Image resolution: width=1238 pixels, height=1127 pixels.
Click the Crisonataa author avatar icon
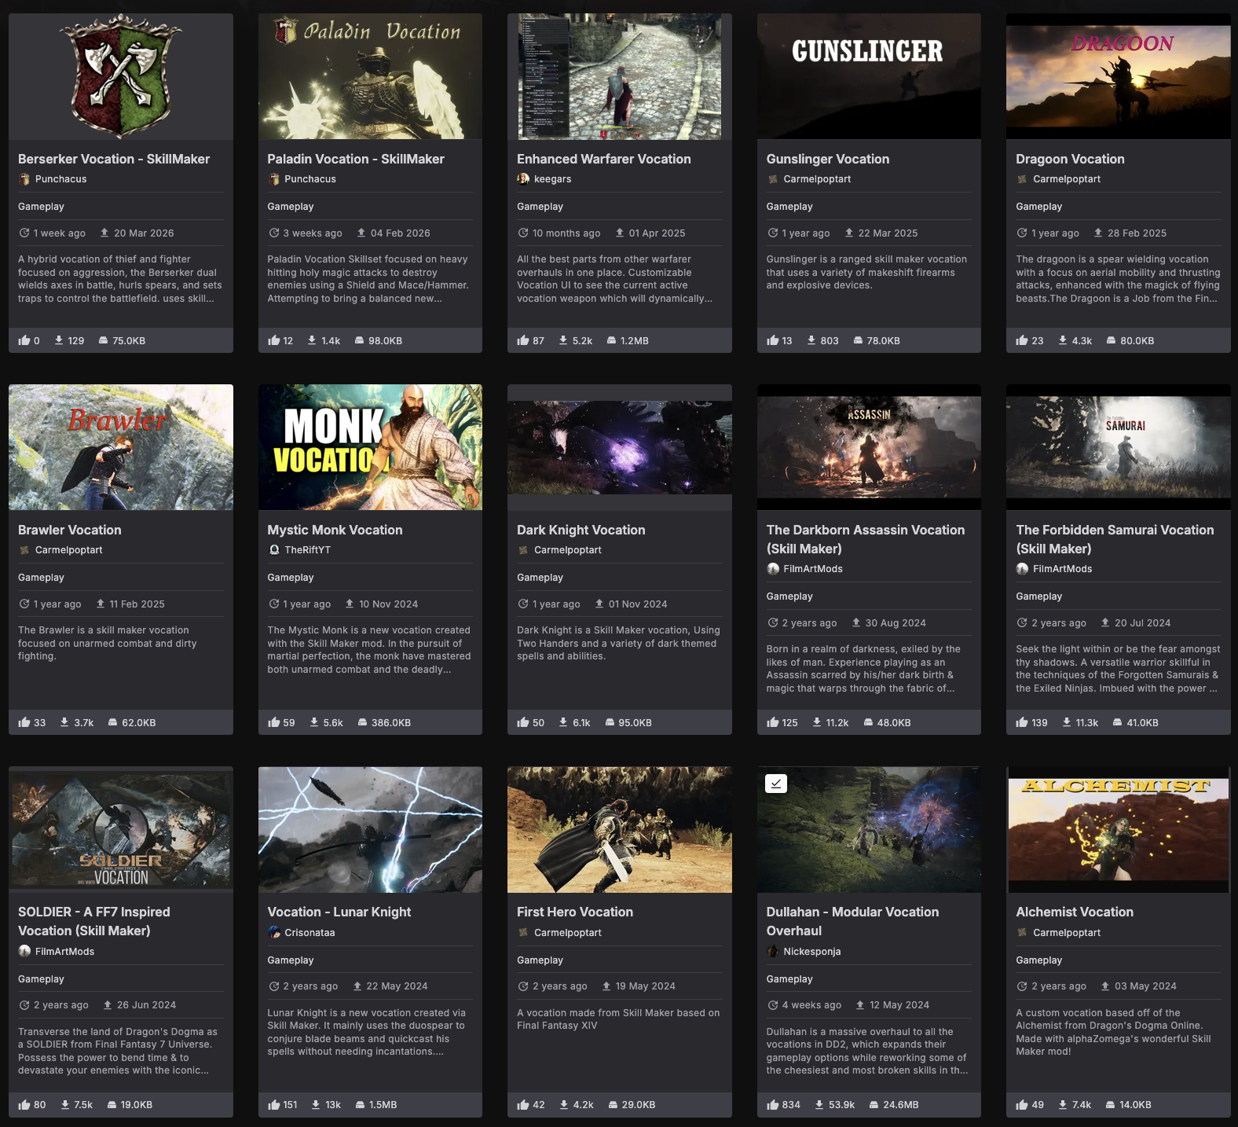point(274,933)
